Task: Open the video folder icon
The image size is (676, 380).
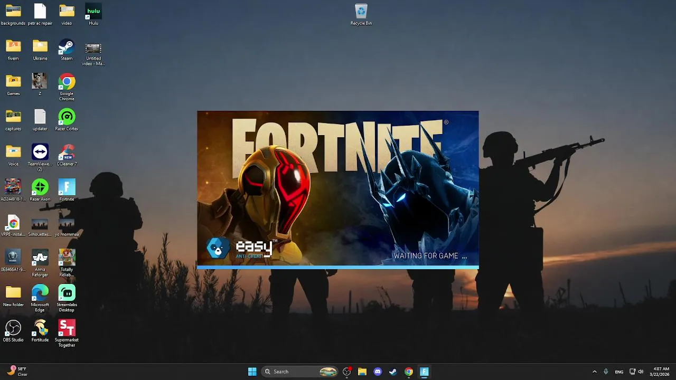Action: (67, 15)
